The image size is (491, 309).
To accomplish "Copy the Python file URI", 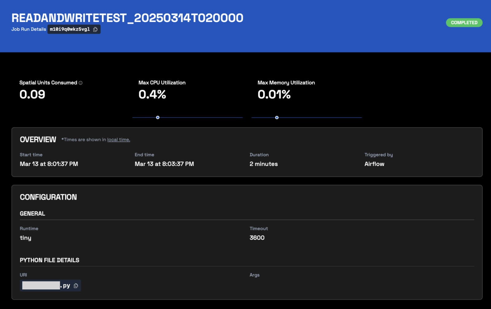I will (x=76, y=286).
